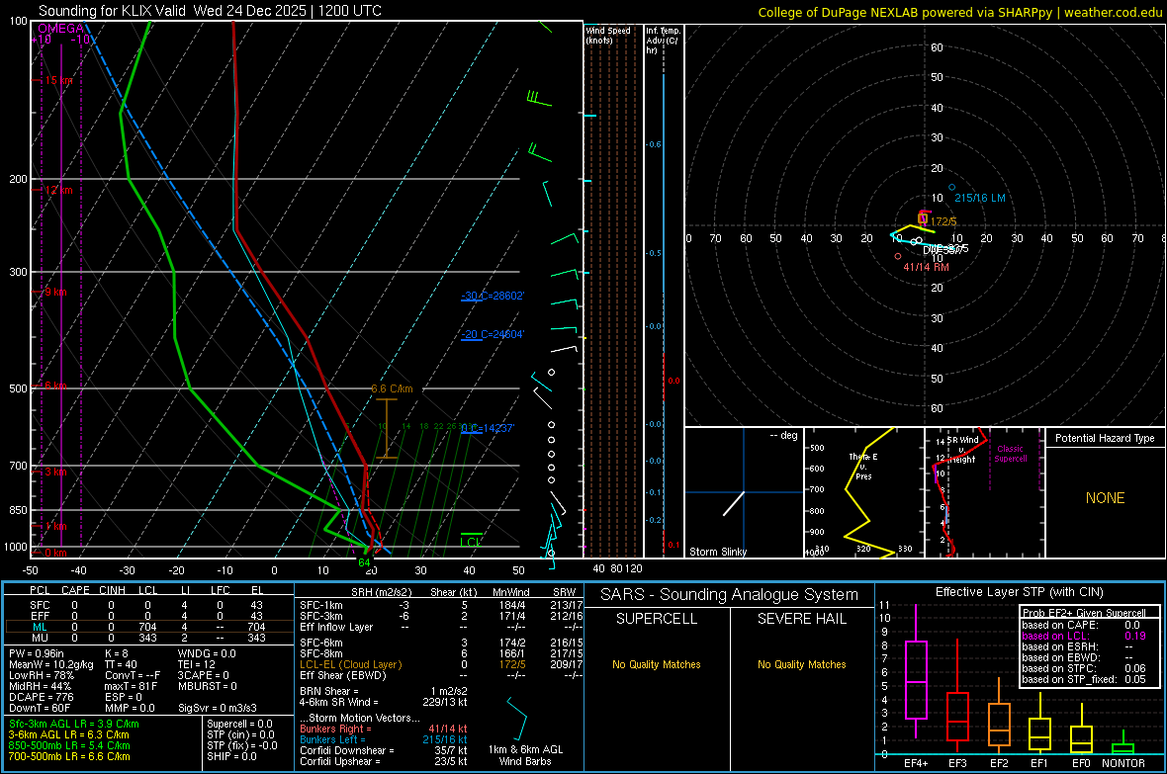Select the 9 km height marker
The height and width of the screenshot is (774, 1167).
[55, 292]
